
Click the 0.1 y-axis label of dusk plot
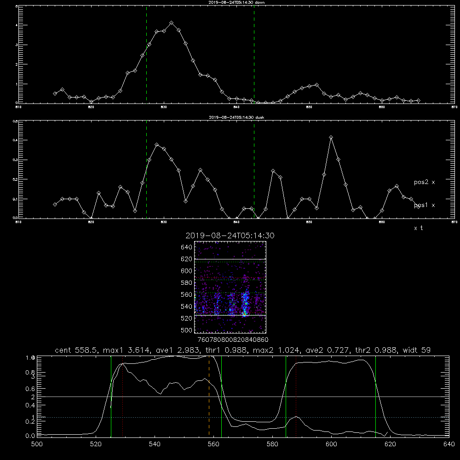[15, 199]
